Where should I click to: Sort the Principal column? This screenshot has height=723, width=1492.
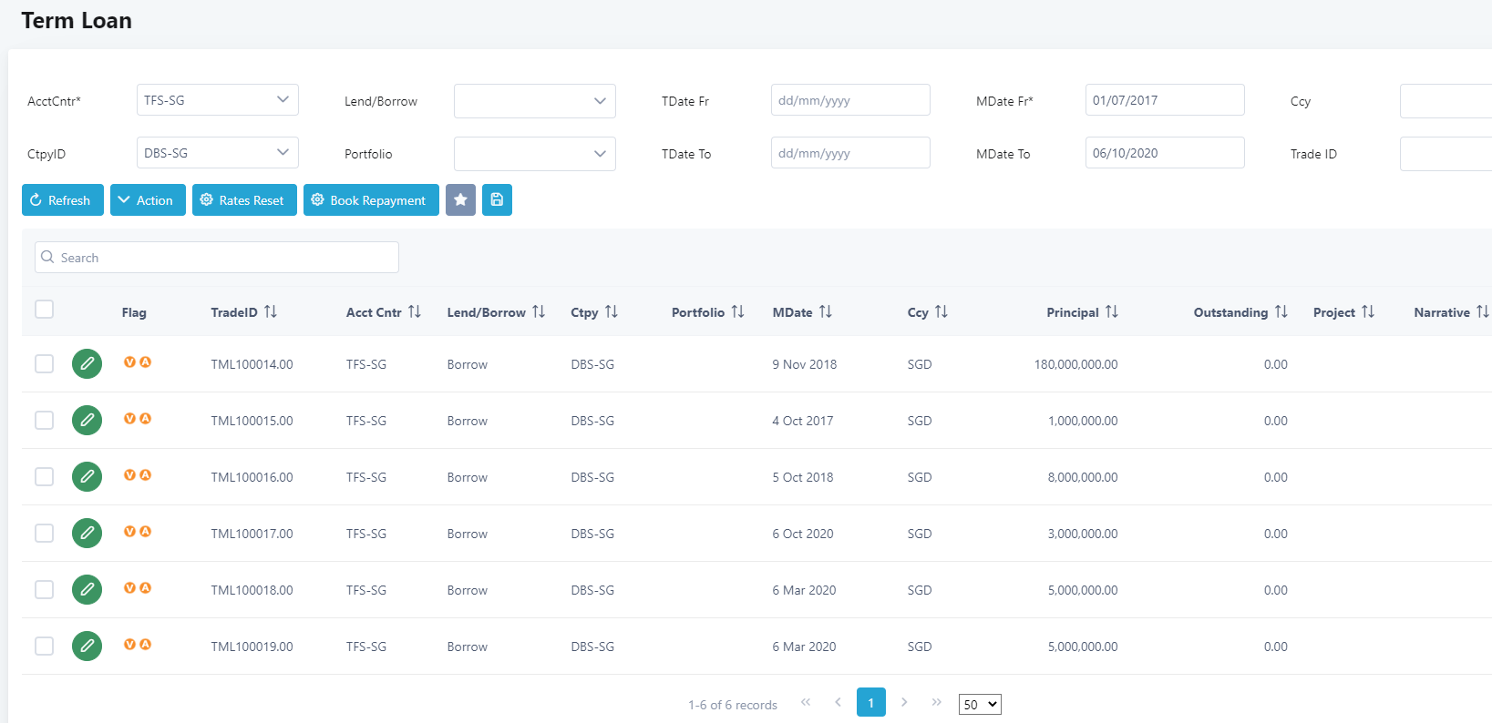[1111, 312]
